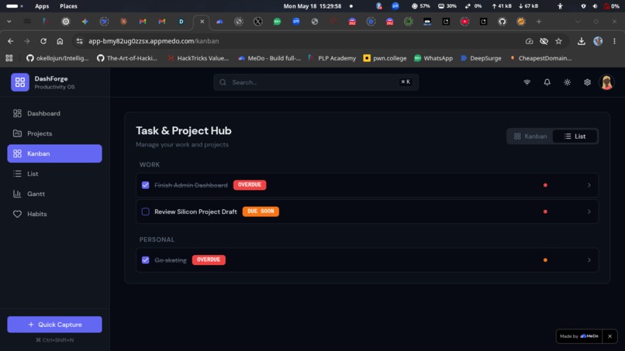Image resolution: width=625 pixels, height=351 pixels.
Task: Open the Gantt chart view
Action: click(x=54, y=194)
